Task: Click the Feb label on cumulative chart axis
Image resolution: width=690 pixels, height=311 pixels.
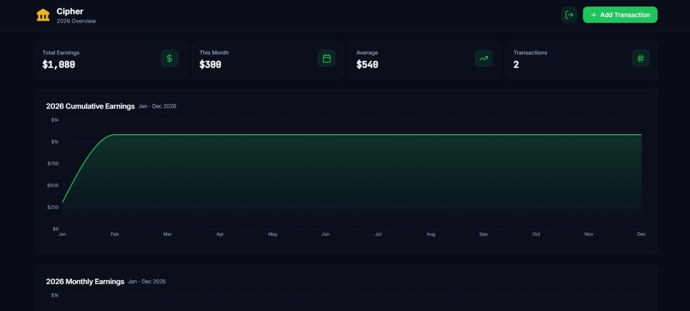Action: pyautogui.click(x=115, y=234)
